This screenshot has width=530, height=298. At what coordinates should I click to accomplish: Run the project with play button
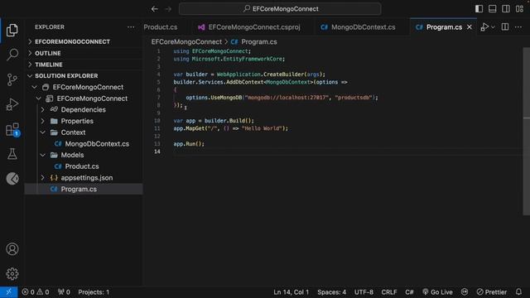tap(484, 27)
